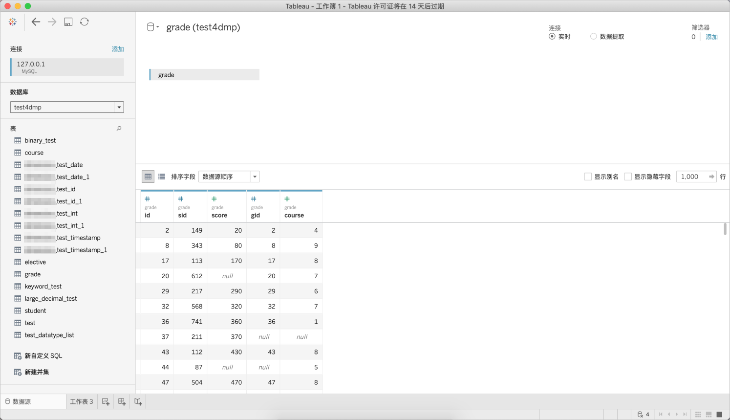Select the course table in the list
730x420 pixels.
pyautogui.click(x=34, y=153)
